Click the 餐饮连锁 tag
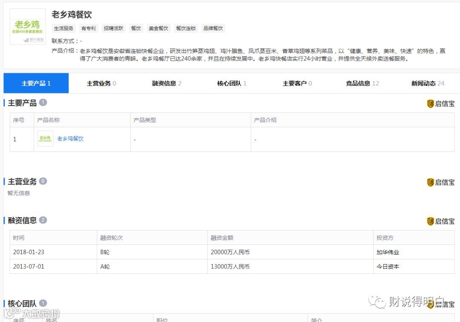The width and height of the screenshot is (460, 322). [x=186, y=29]
